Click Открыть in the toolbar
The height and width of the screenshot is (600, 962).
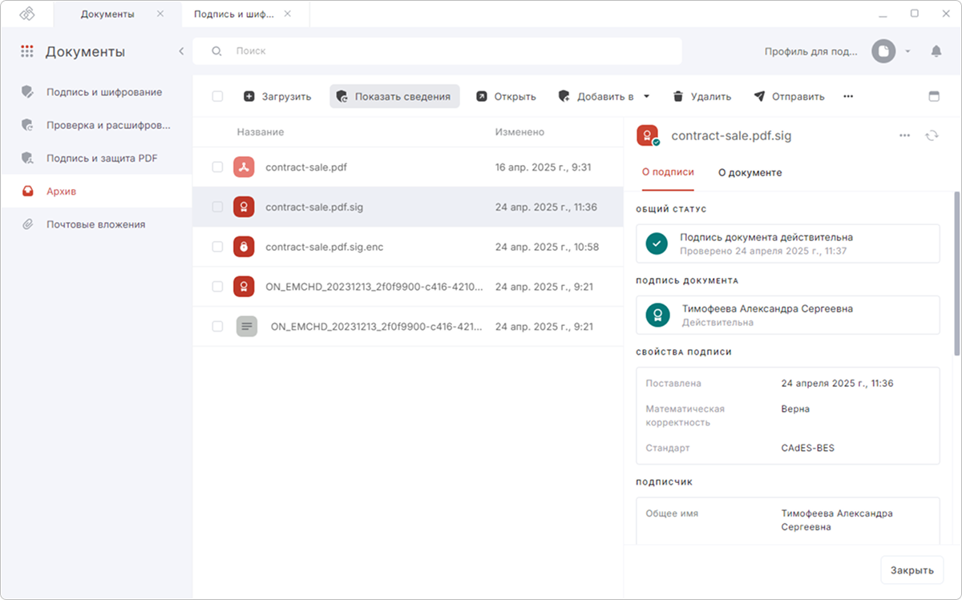click(x=506, y=96)
